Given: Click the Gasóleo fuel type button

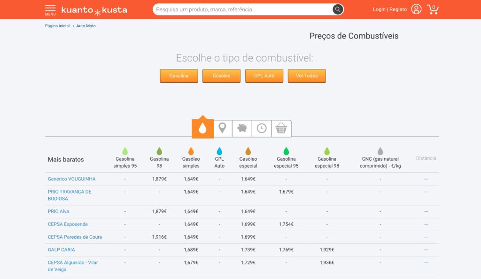Looking at the screenshot, I should pos(222,76).
